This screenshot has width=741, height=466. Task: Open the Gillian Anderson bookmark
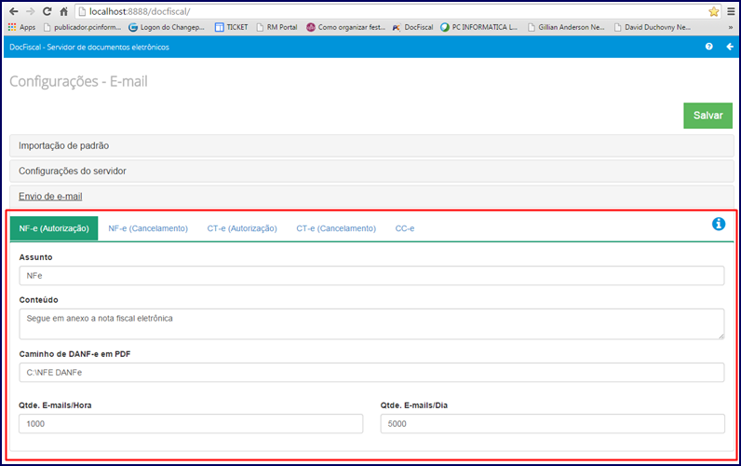click(566, 27)
